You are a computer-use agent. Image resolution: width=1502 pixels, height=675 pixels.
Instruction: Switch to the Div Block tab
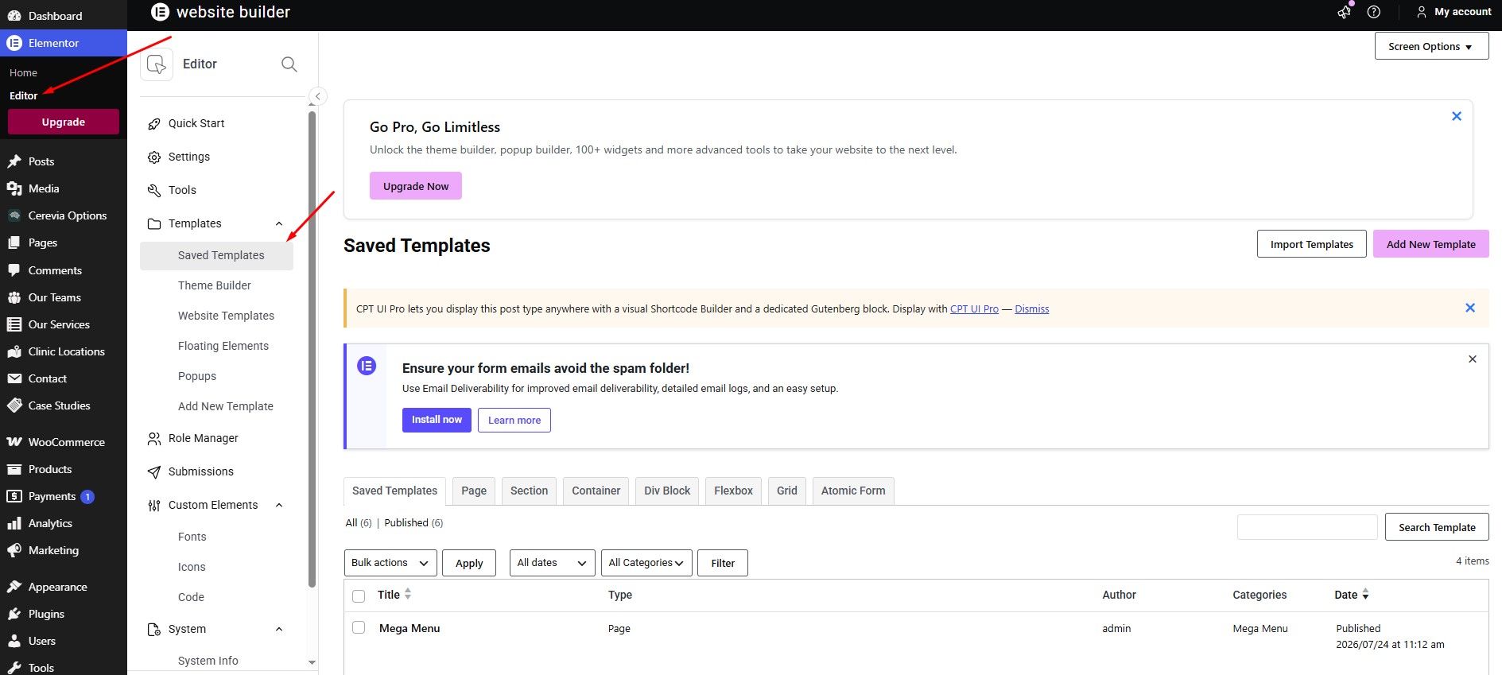pyautogui.click(x=667, y=491)
